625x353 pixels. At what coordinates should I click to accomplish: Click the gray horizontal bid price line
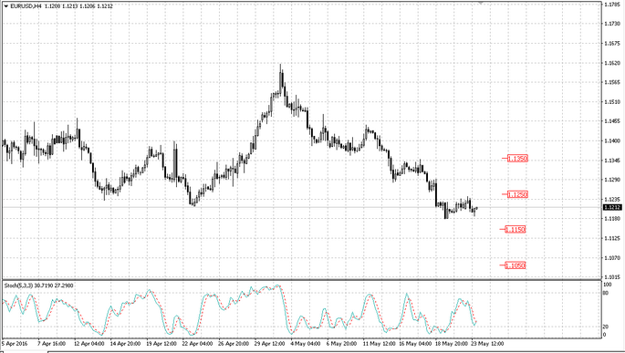click(303, 207)
